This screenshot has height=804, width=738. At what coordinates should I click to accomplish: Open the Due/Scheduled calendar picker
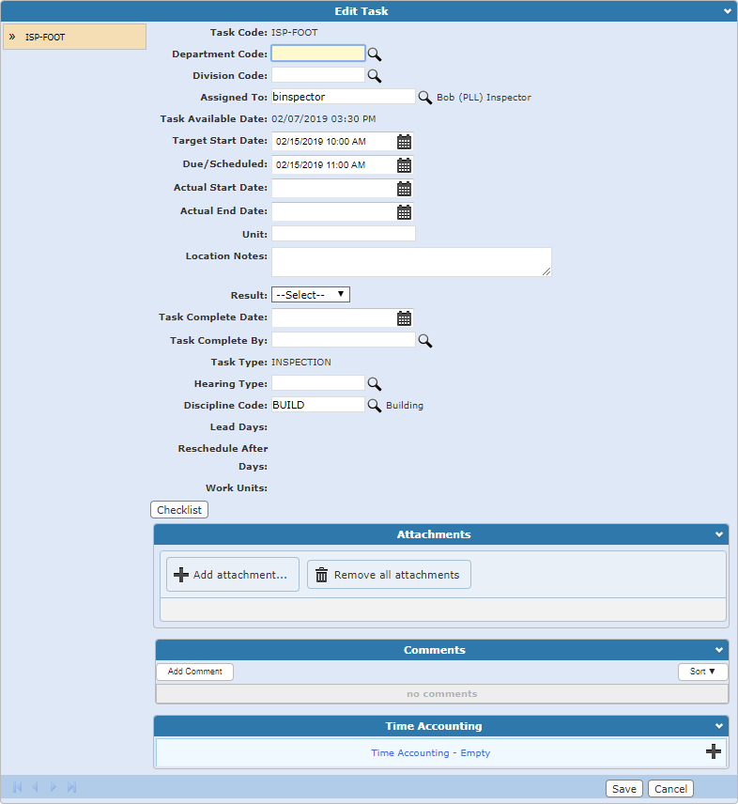pos(404,165)
